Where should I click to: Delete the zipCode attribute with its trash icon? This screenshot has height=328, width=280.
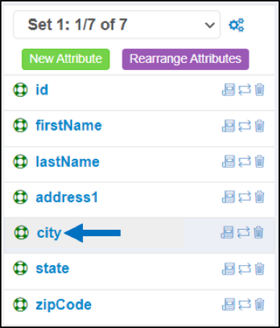(260, 304)
